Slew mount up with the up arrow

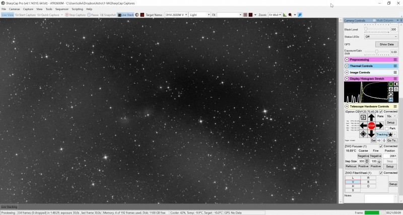pos(371,117)
